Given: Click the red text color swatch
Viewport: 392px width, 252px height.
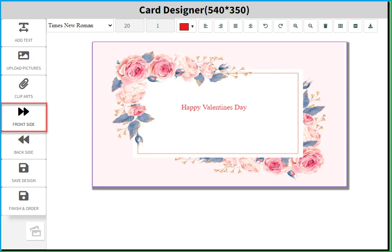Looking at the screenshot, I should (x=184, y=27).
